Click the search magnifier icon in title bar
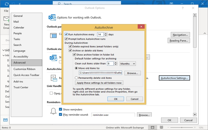 (59, 3)
